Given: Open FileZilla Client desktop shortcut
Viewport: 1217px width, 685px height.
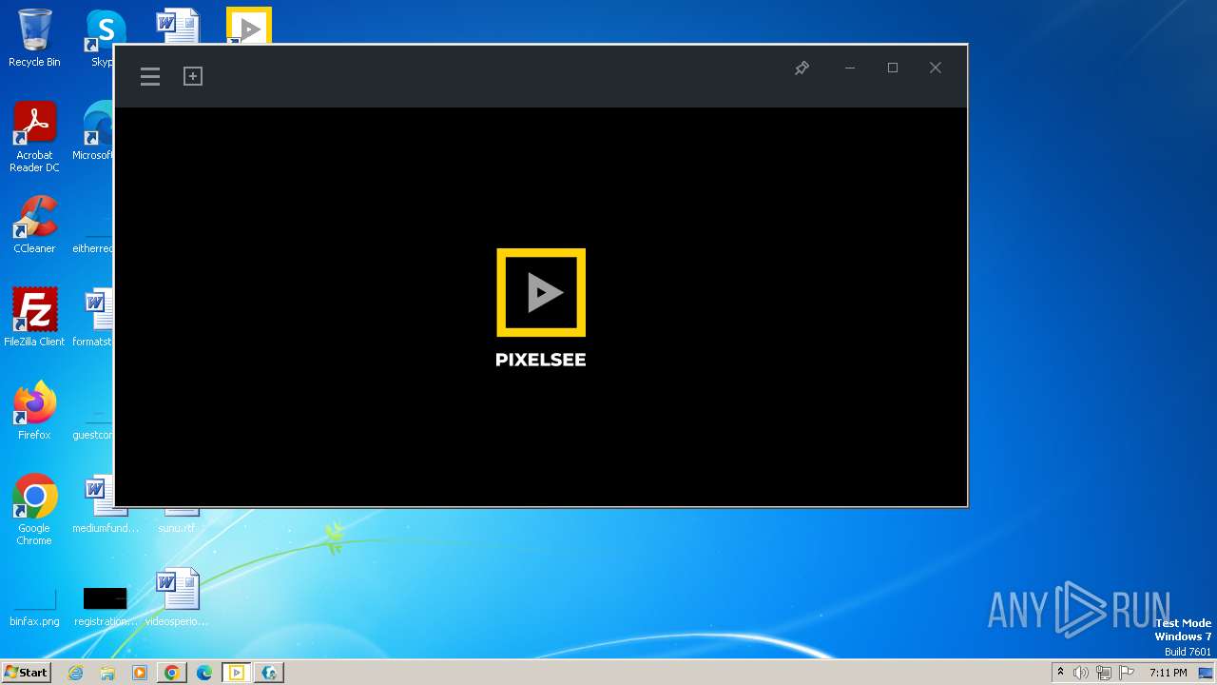Looking at the screenshot, I should click(34, 318).
